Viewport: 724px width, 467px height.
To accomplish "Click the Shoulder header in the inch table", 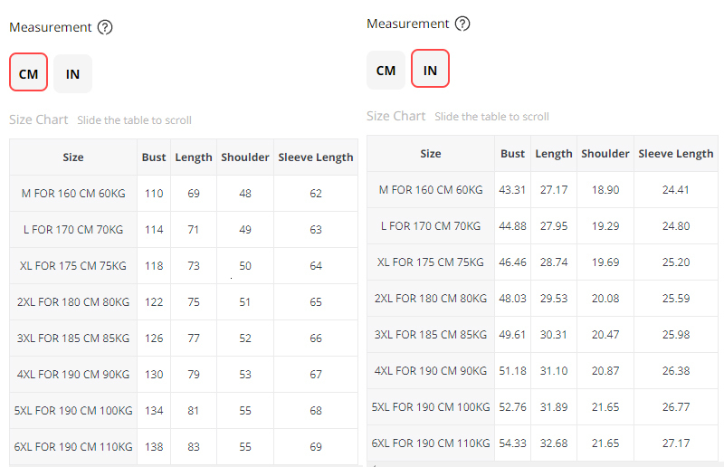I will click(605, 153).
